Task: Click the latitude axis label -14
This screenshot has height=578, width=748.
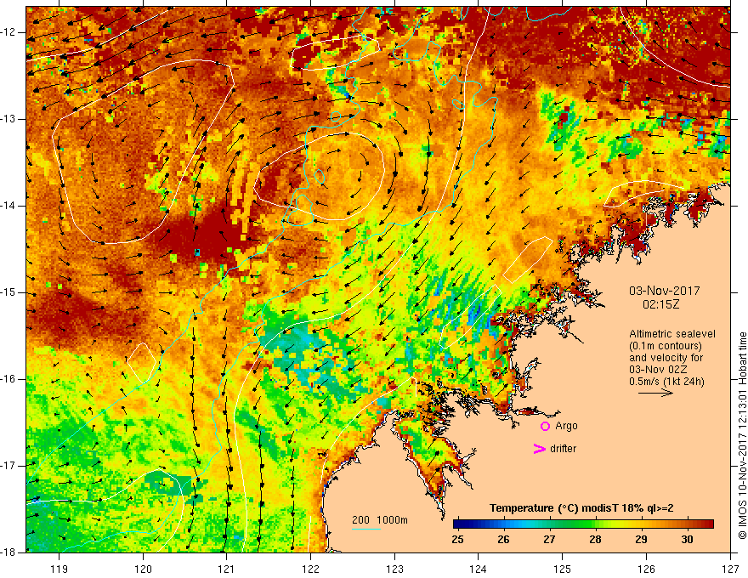Action: point(9,206)
